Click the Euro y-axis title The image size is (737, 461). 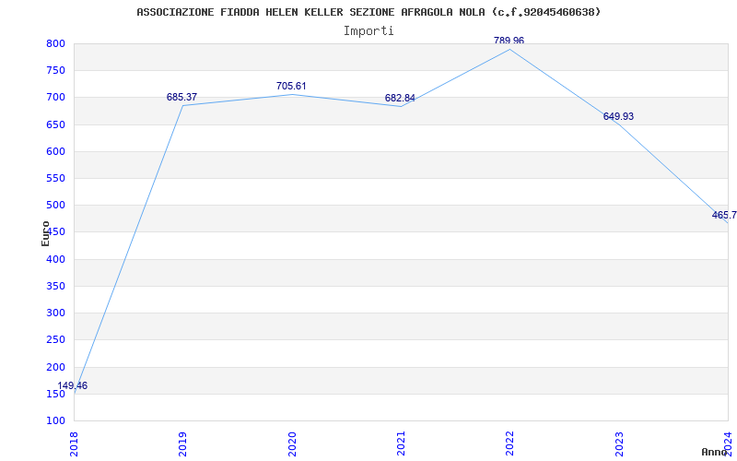coord(45,234)
